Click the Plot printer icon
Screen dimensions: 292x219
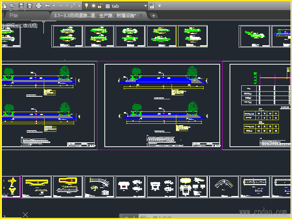coord(39,6)
